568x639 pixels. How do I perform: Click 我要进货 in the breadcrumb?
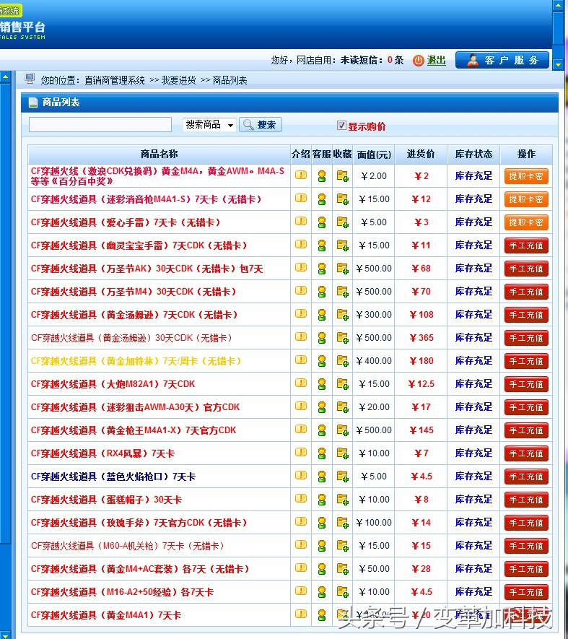[178, 80]
